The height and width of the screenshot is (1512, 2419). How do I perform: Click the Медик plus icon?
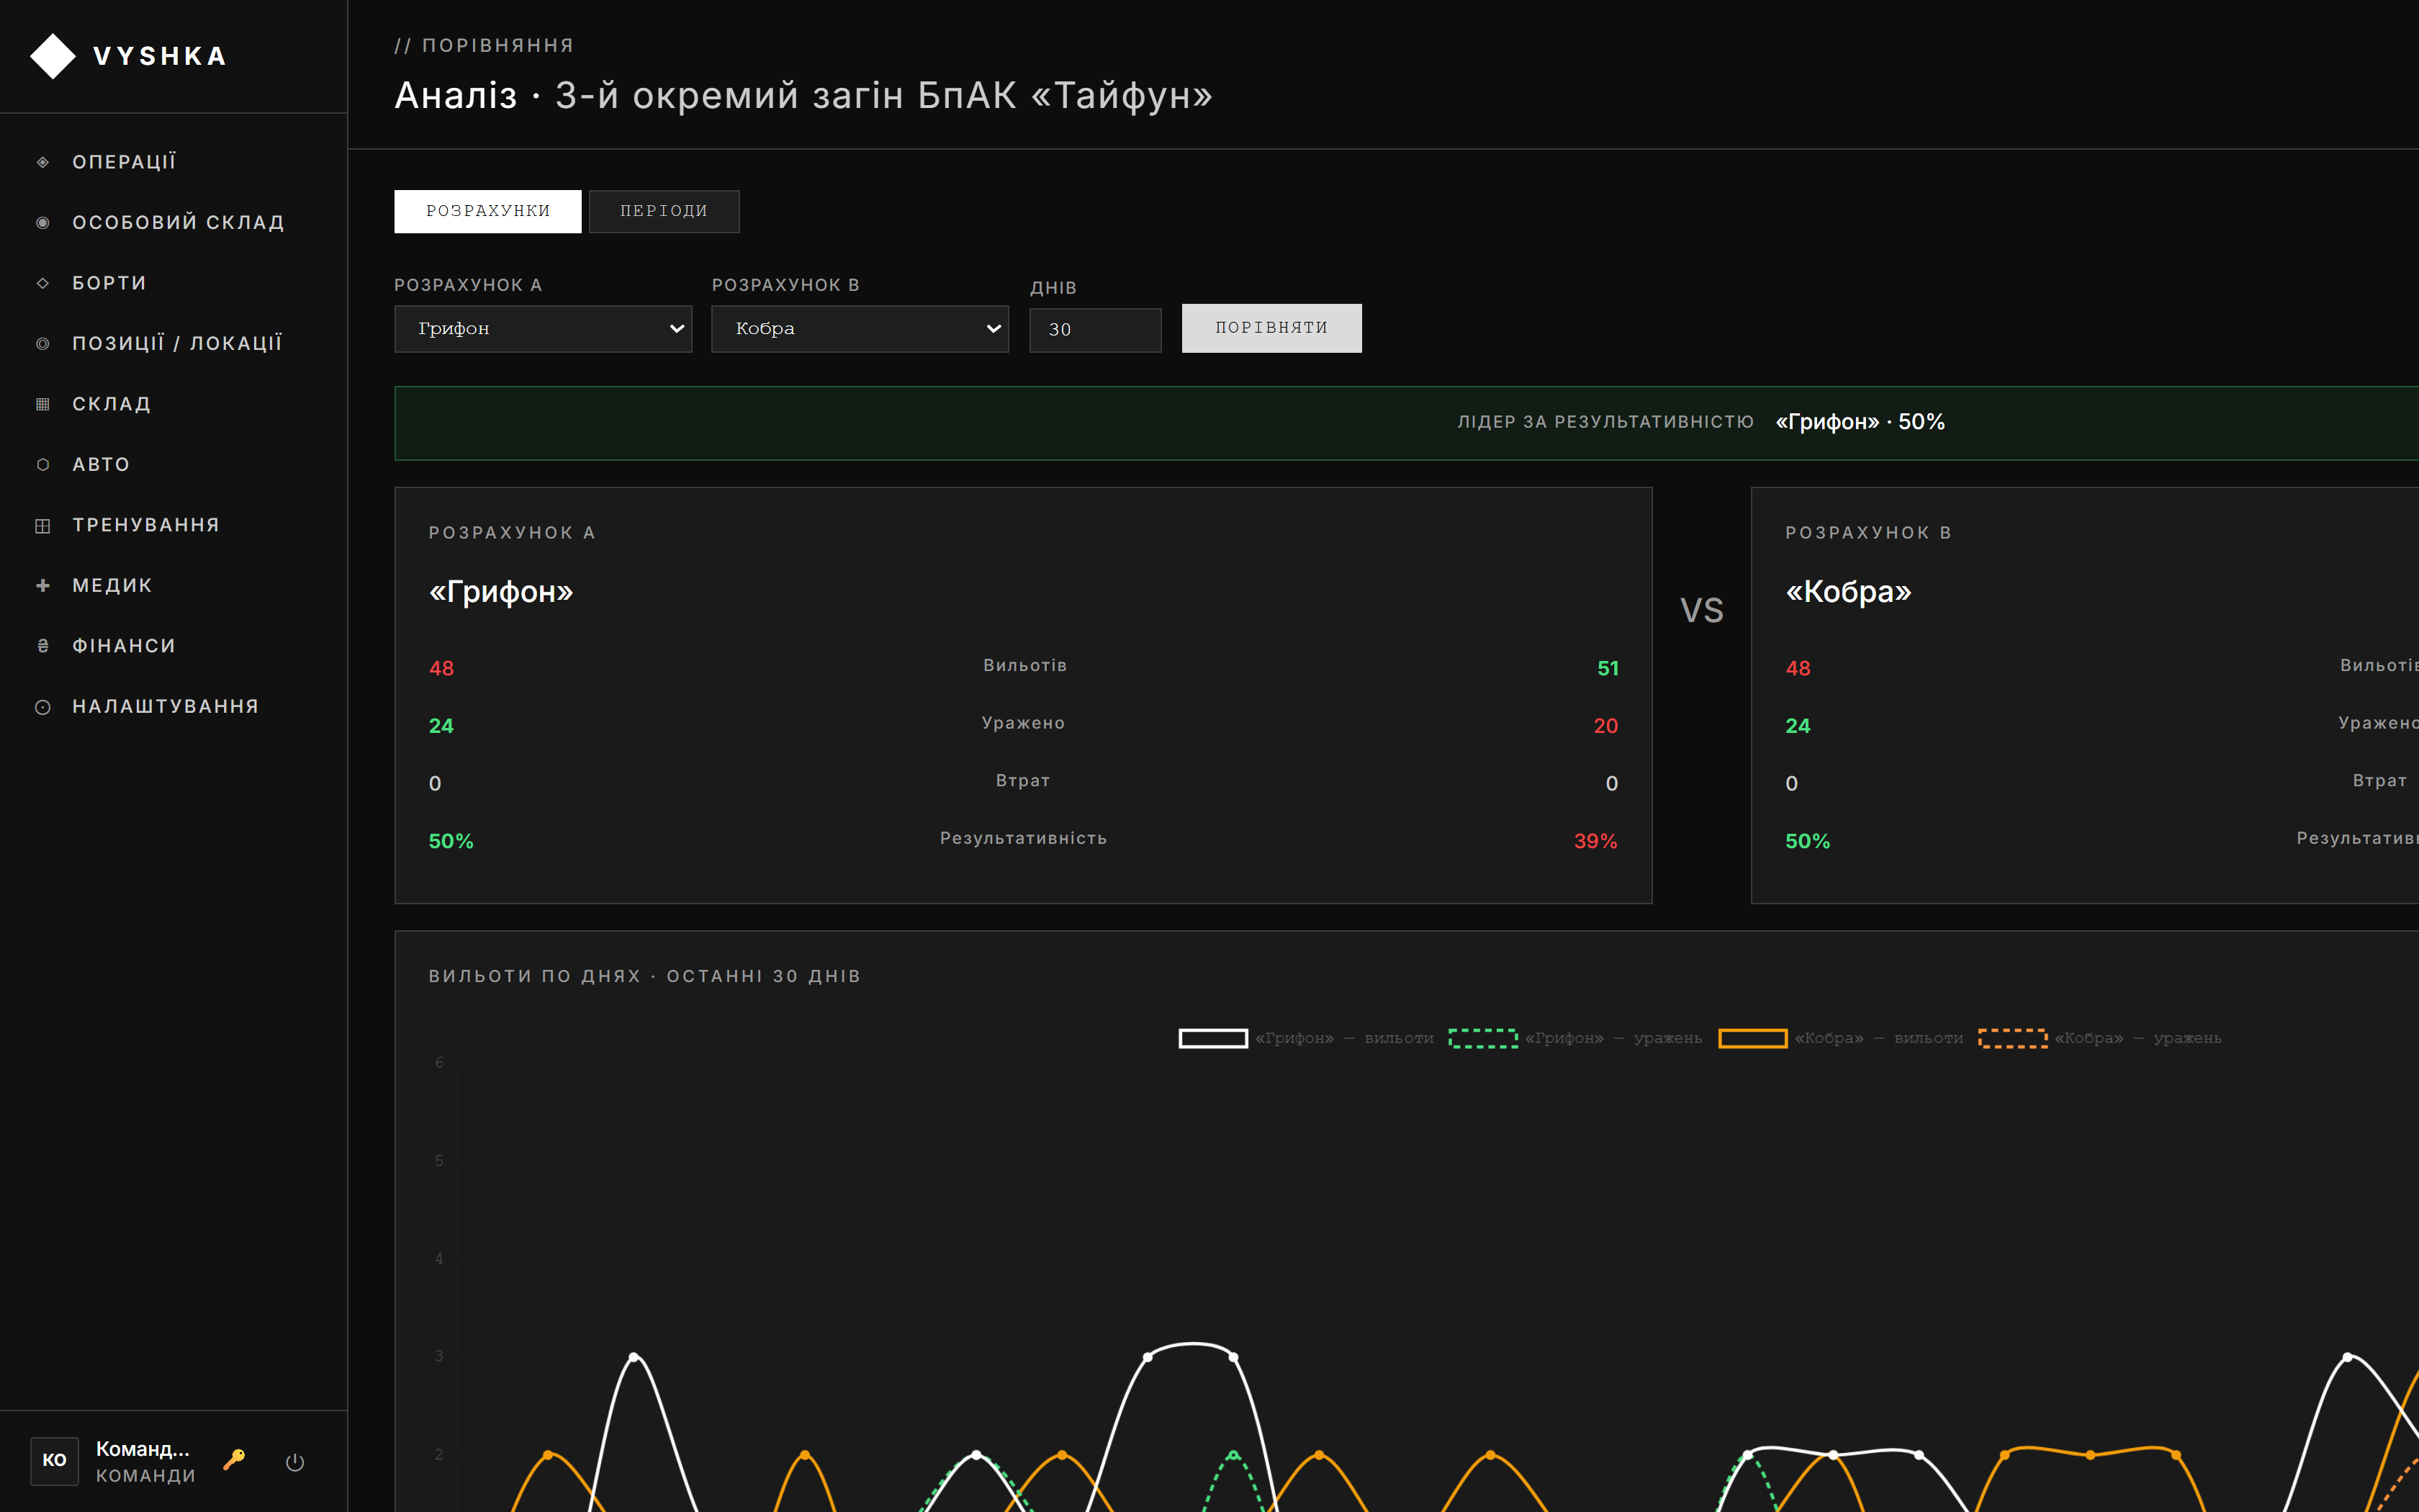coord(43,586)
